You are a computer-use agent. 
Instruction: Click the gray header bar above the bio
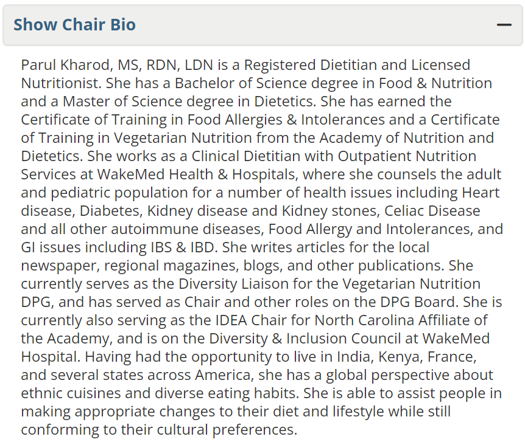262,24
